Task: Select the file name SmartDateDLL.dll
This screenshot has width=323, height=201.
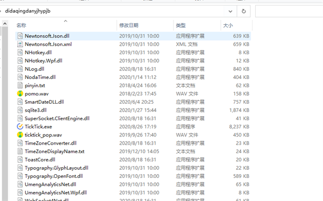Action: [x=44, y=102]
